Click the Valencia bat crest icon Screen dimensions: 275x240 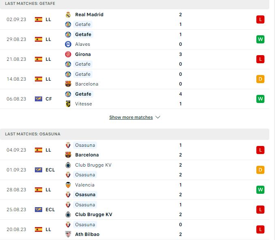click(68, 185)
